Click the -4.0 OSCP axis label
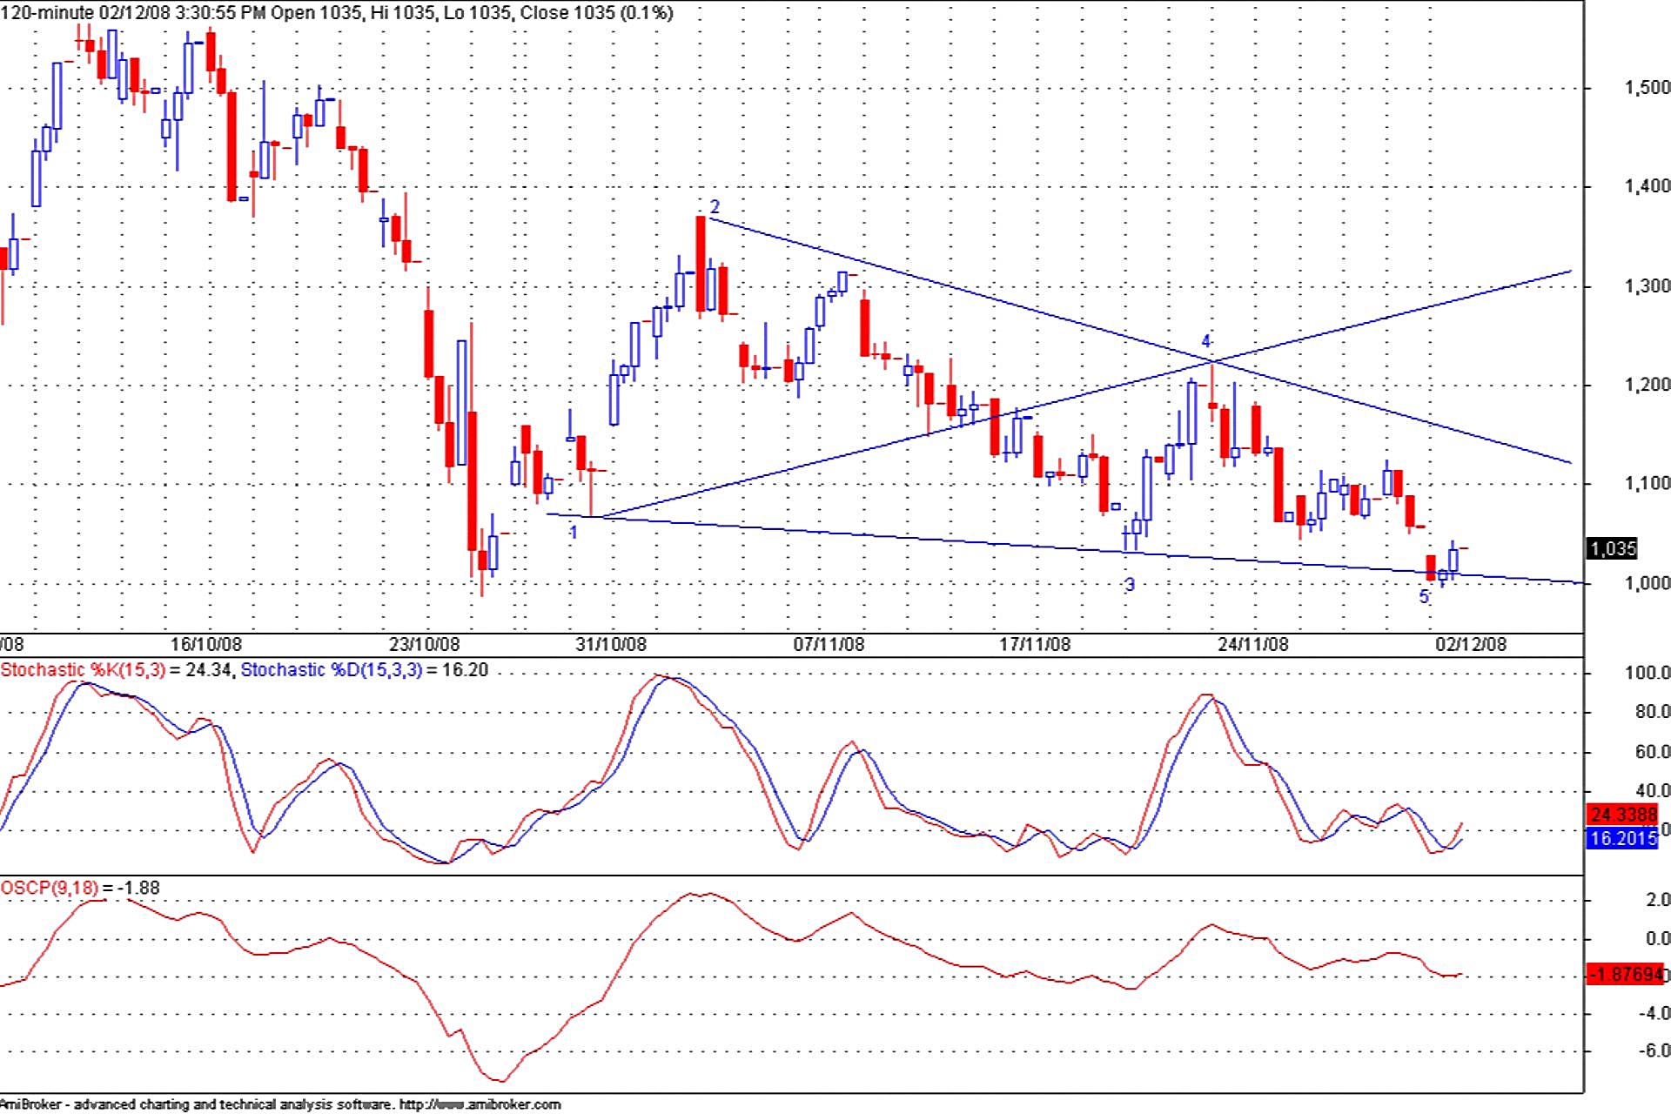The height and width of the screenshot is (1114, 1671). (1654, 1013)
